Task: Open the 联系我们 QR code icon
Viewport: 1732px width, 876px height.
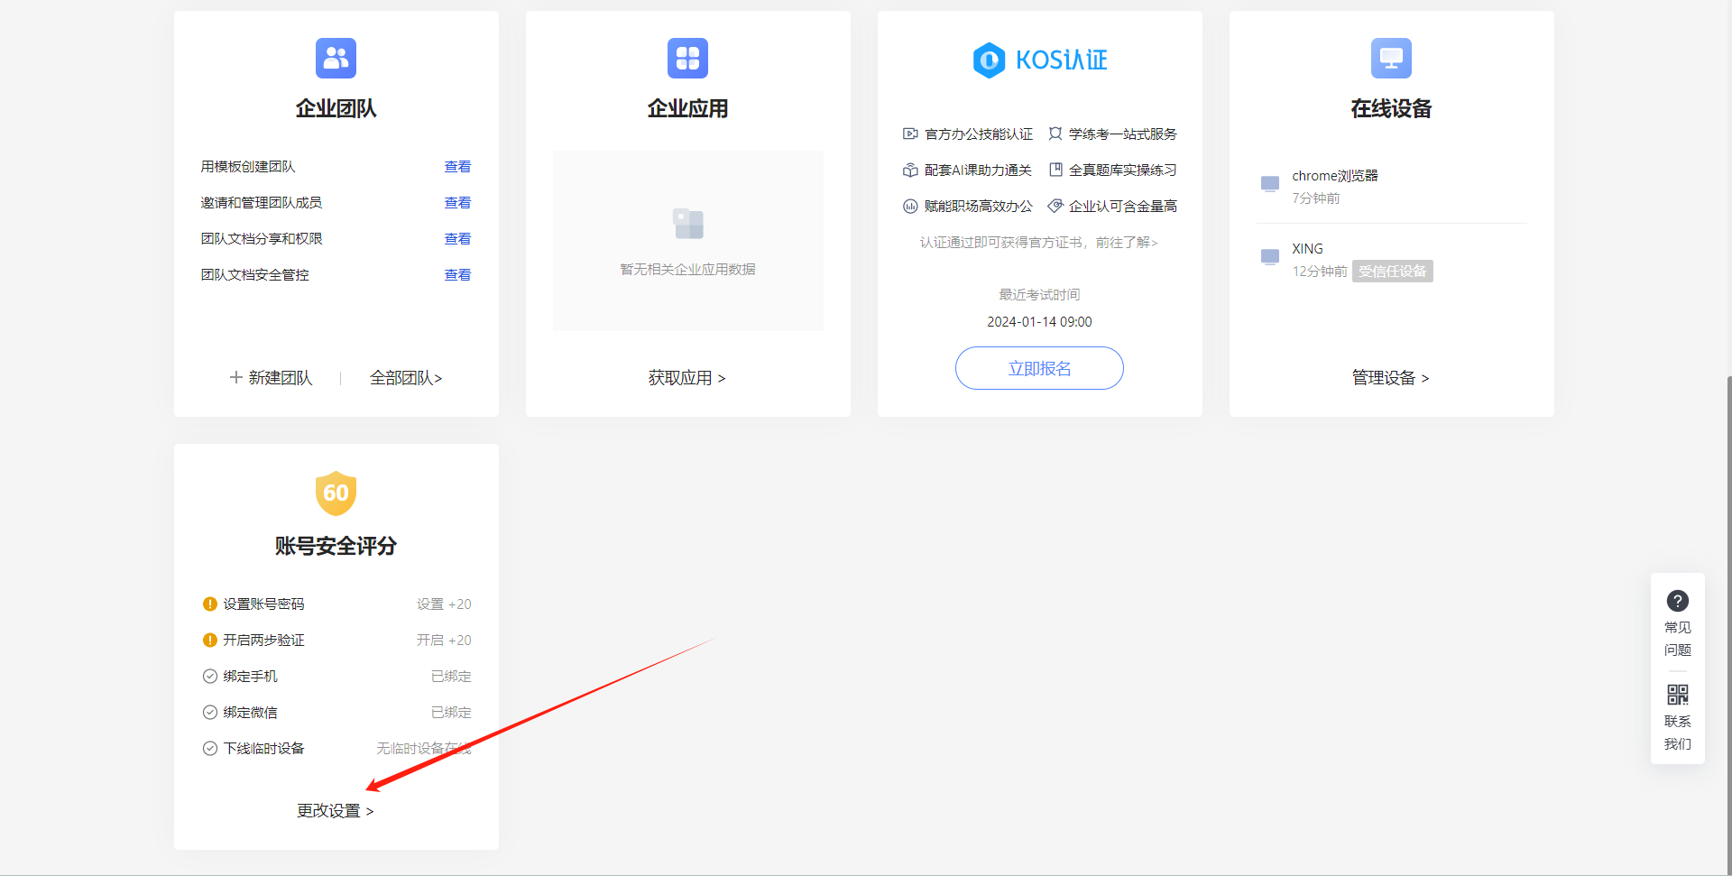Action: click(x=1677, y=695)
